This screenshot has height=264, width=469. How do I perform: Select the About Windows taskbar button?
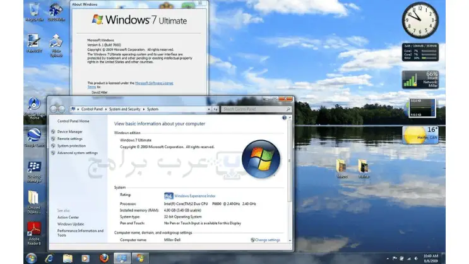tap(140, 258)
